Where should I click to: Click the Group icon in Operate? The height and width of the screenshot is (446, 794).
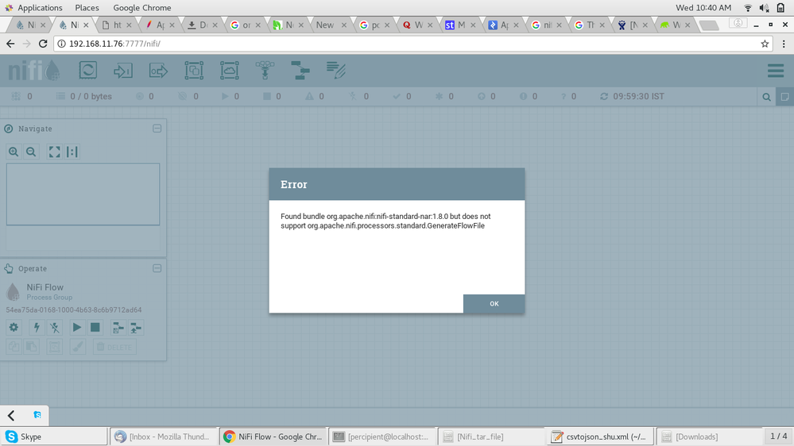[x=54, y=347]
